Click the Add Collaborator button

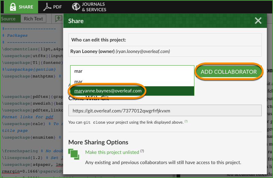(229, 72)
